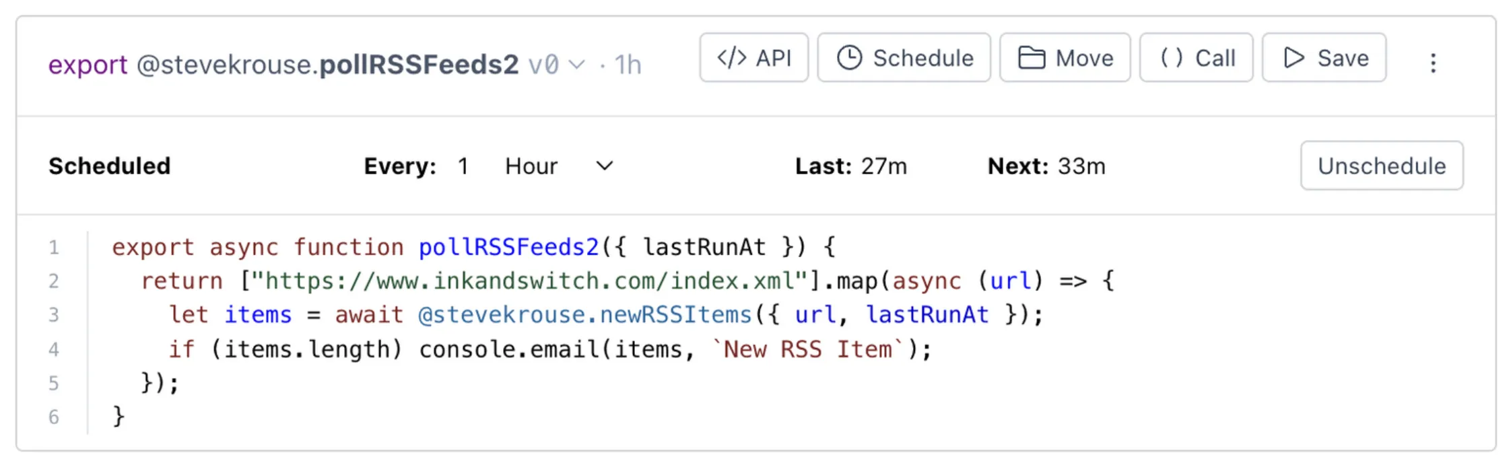Click @stevekrouse.newRSSItems reference in code
The height and width of the screenshot is (463, 1511).
[584, 315]
